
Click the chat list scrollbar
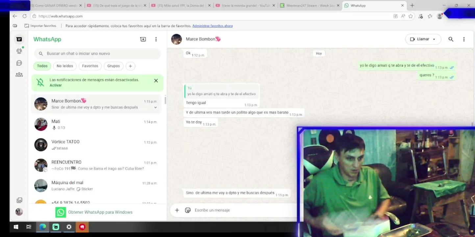165,100
